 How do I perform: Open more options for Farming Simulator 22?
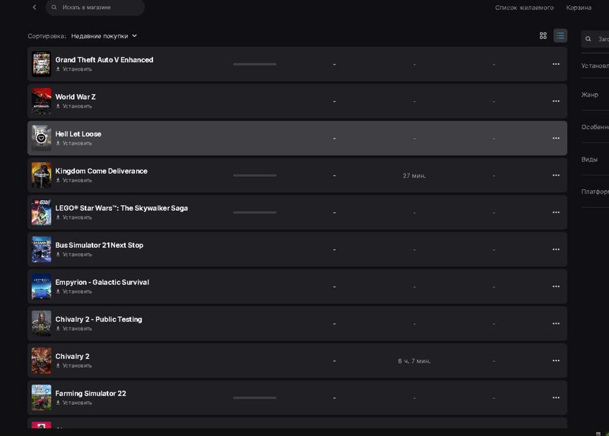pos(556,397)
